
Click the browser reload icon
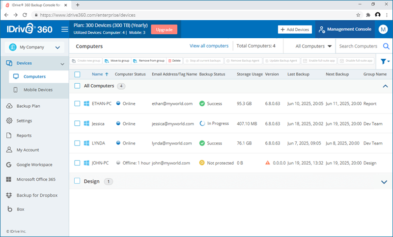click(25, 15)
